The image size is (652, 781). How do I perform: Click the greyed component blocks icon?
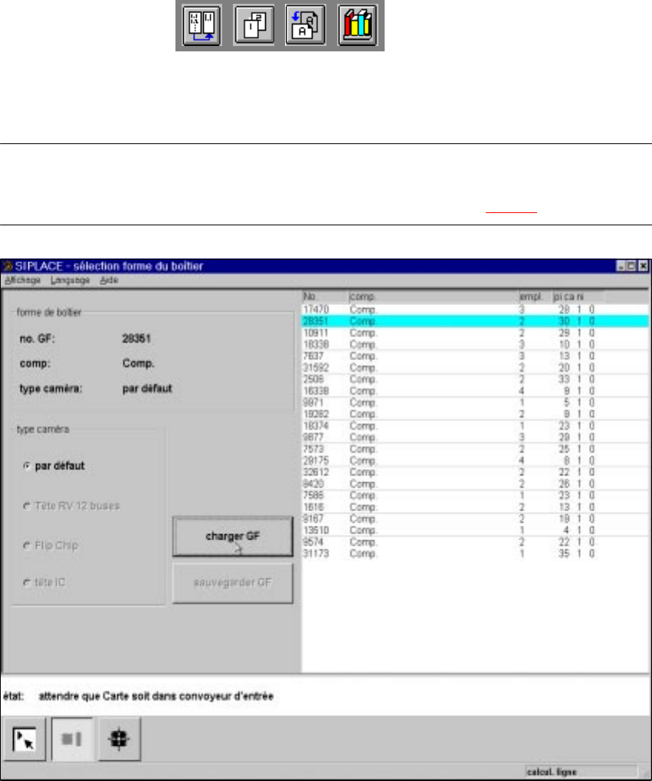pos(72,739)
